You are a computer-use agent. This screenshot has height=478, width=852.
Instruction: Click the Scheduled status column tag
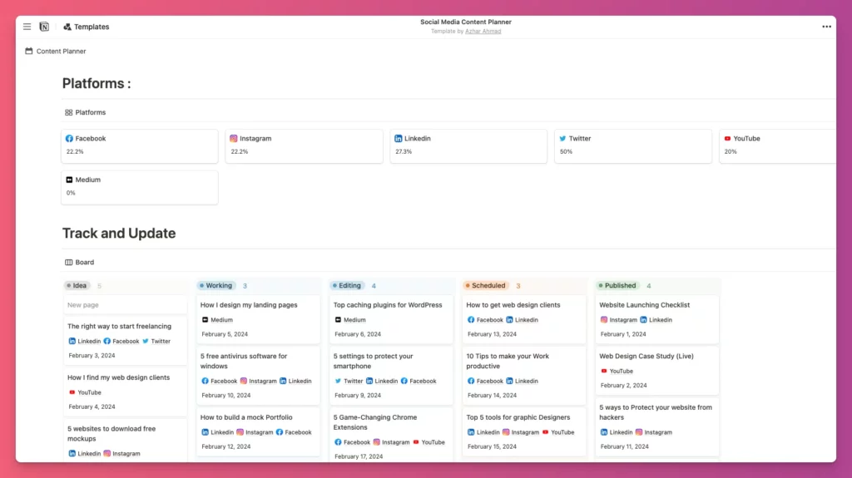pos(485,286)
